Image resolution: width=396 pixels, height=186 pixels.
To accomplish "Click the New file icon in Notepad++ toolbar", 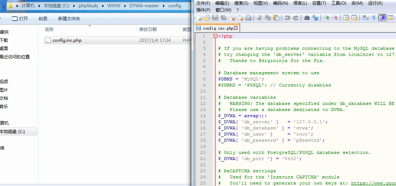I will click(199, 18).
